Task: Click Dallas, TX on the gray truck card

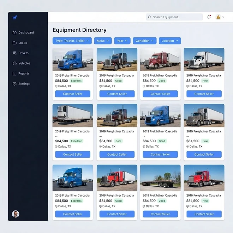Action: click(196, 147)
